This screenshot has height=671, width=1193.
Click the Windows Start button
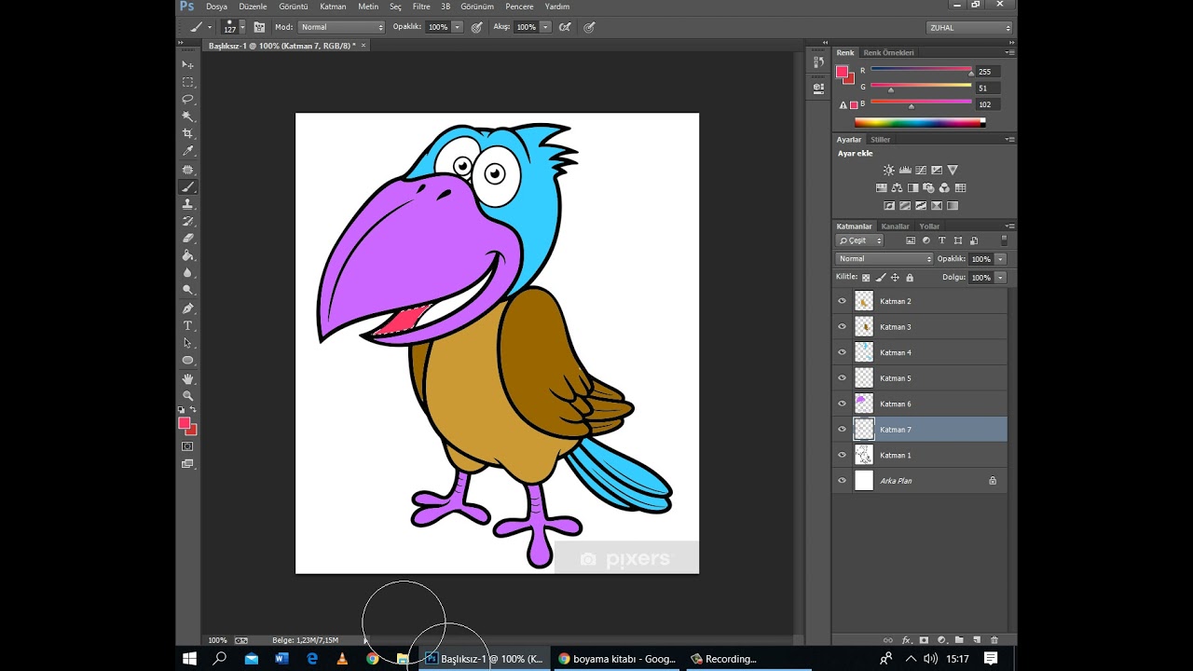point(189,659)
